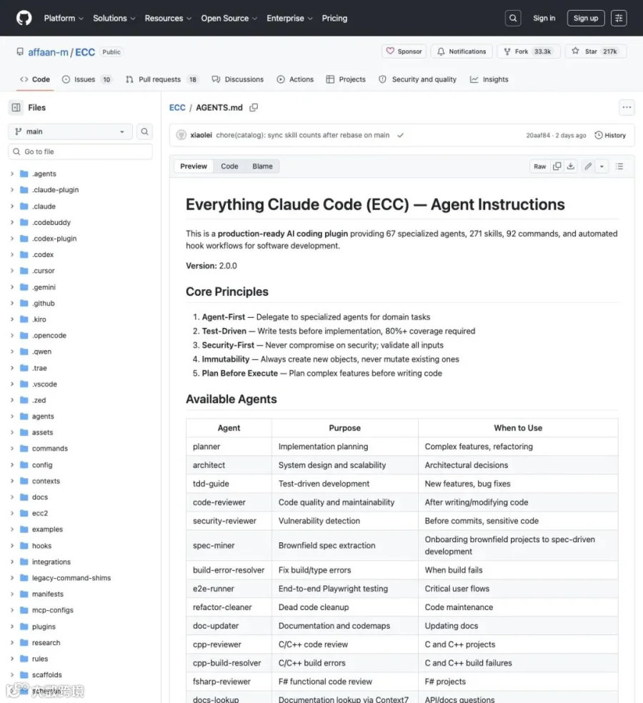The height and width of the screenshot is (703, 643).
Task: Open edit options dropdown arrow
Action: coord(602,166)
